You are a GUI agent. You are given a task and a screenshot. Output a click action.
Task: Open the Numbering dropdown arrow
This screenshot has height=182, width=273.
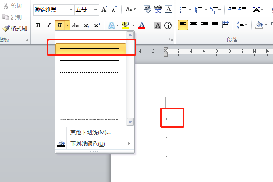pos(206,10)
